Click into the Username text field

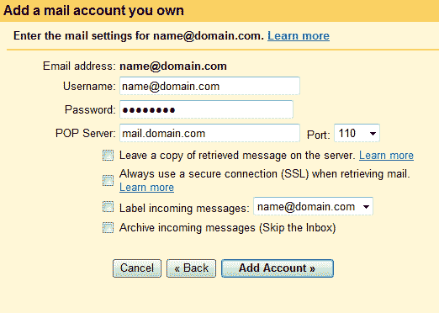coord(209,86)
